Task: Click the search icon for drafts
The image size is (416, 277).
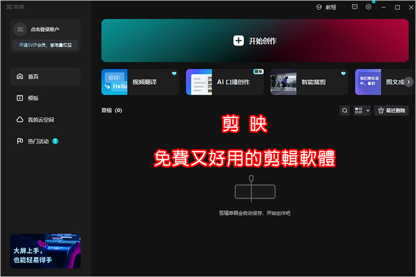Action: pos(344,111)
